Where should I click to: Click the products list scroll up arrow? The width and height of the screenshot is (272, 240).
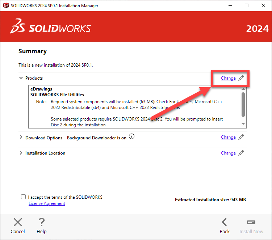click(x=243, y=89)
